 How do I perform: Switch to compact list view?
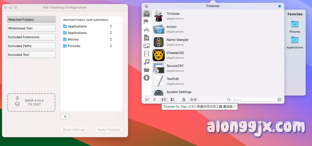(164, 99)
